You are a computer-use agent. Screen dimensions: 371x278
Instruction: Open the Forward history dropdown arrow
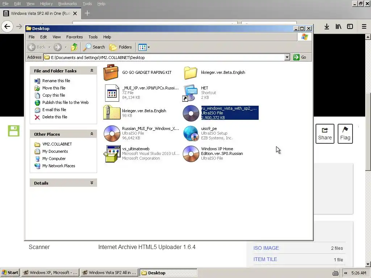click(x=66, y=47)
